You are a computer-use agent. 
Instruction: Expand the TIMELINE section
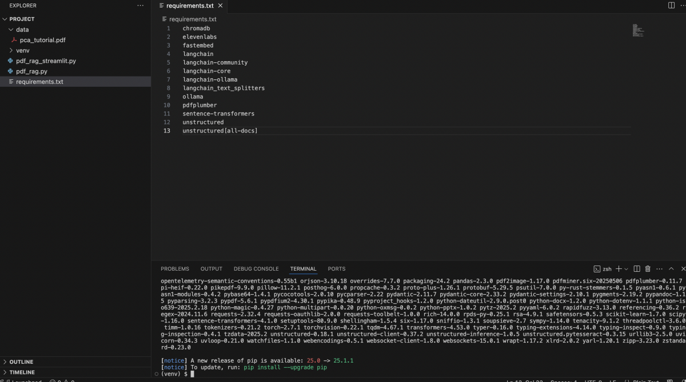click(x=5, y=372)
